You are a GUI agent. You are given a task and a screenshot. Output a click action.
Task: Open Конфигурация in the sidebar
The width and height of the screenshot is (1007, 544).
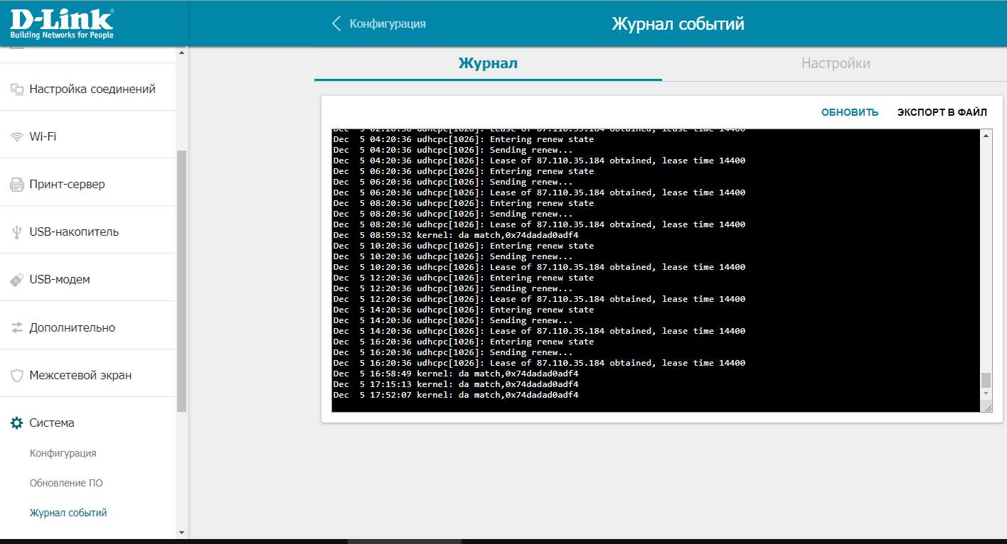[63, 453]
